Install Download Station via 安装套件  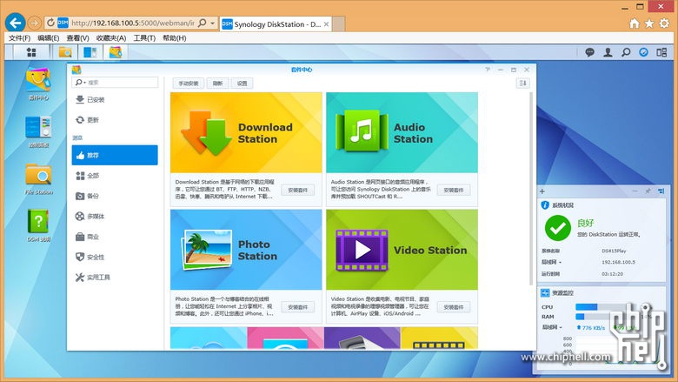click(x=298, y=190)
